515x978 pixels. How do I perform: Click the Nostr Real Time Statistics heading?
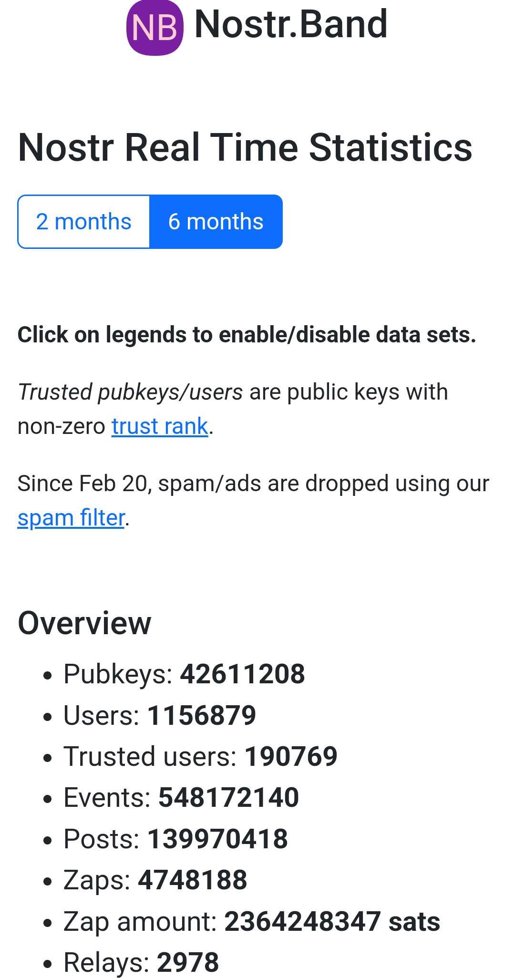[x=245, y=147]
